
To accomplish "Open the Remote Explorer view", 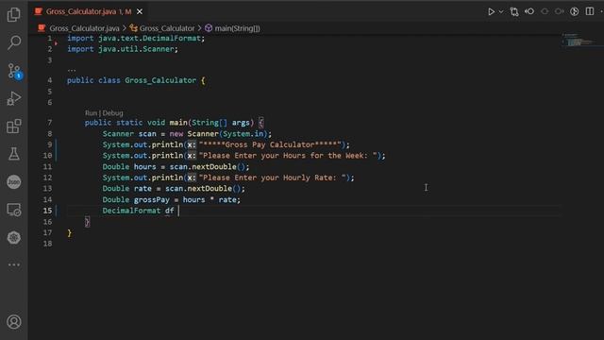I will 14,210.
